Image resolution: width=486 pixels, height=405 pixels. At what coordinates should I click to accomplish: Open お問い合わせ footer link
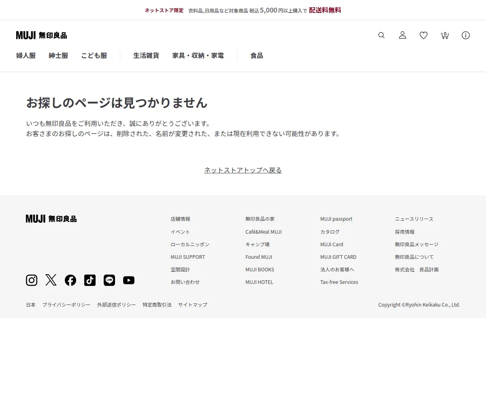click(185, 282)
